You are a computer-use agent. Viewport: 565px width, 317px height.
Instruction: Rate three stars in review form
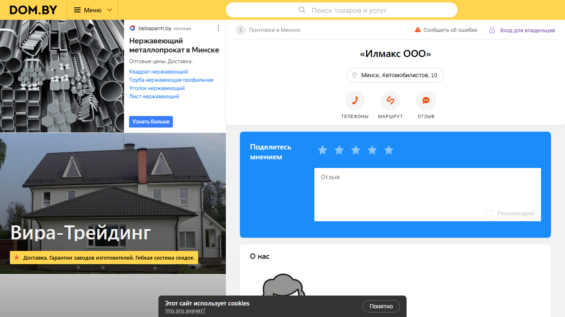(x=356, y=150)
